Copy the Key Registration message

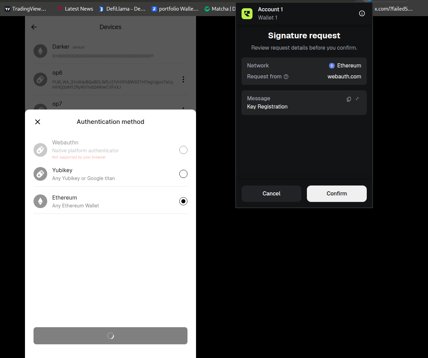349,99
